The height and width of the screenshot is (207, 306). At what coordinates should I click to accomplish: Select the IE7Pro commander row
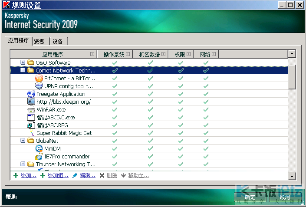(x=149, y=156)
